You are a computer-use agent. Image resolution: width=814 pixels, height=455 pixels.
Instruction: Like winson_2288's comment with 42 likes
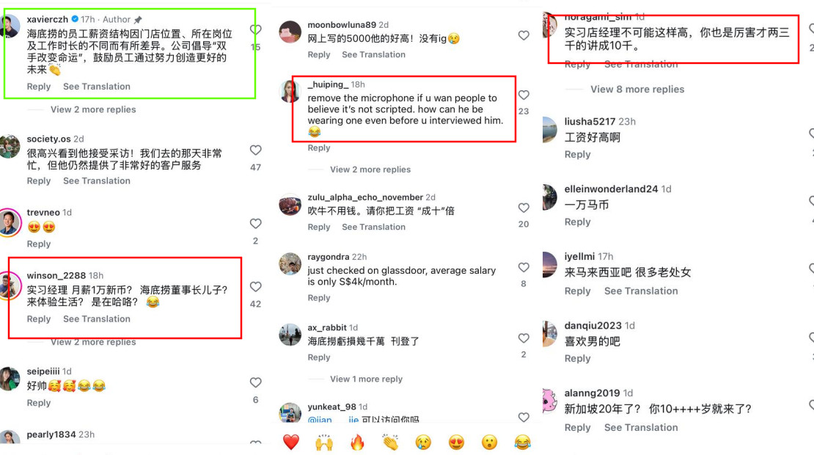pos(255,287)
